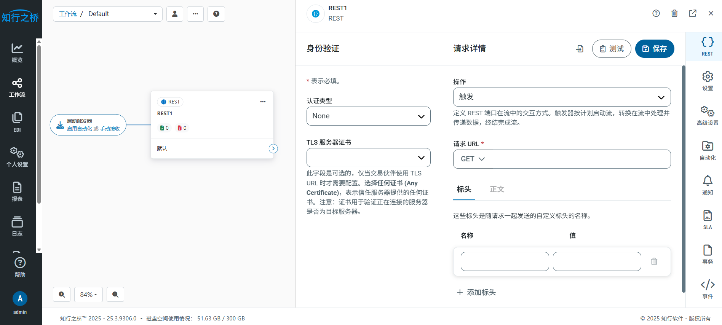Open the EDI section in sidebar
Viewport: 722px width, 325px height.
17,122
